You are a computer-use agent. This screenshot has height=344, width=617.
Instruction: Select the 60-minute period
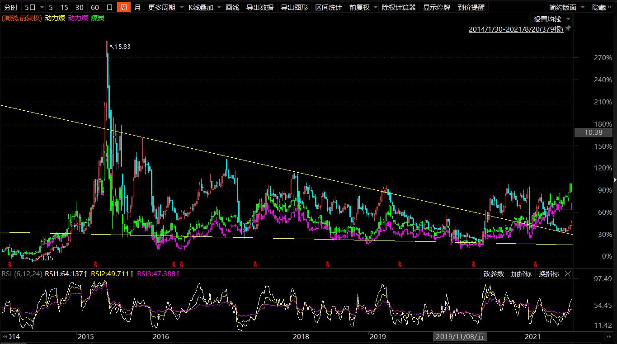(95, 7)
